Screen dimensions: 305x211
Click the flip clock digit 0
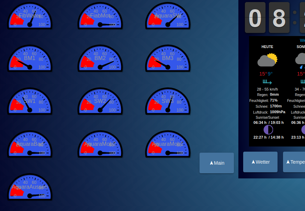coord(255,17)
